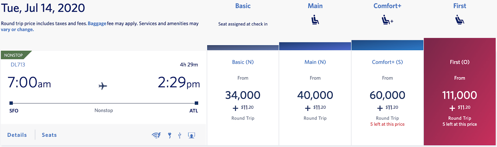
Task: Follow the Baggage fee link
Action: tap(97, 24)
